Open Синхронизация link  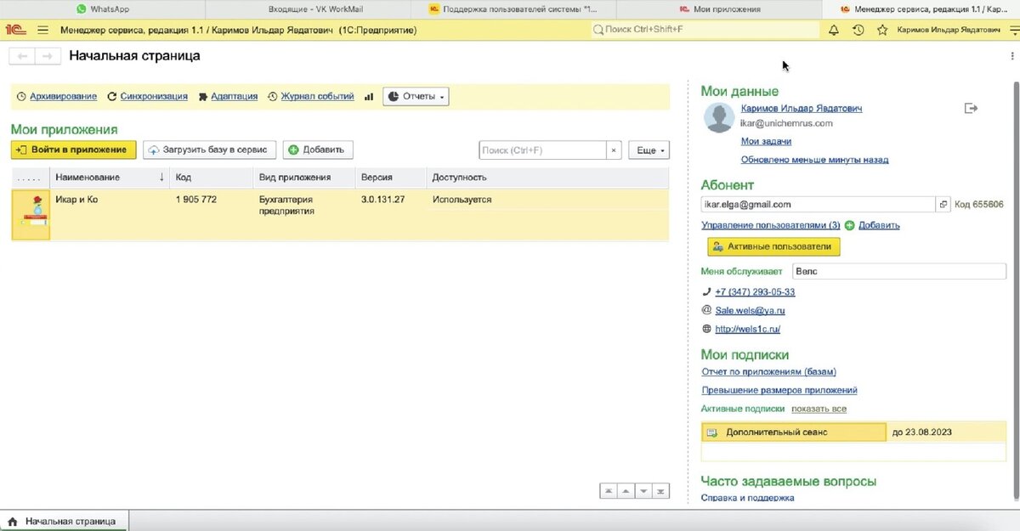click(x=154, y=97)
